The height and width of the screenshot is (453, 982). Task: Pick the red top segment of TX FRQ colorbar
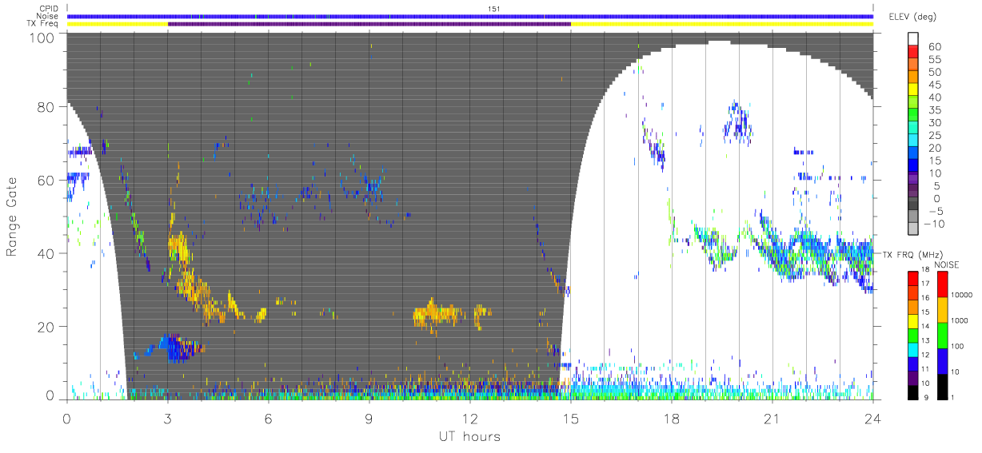point(913,278)
